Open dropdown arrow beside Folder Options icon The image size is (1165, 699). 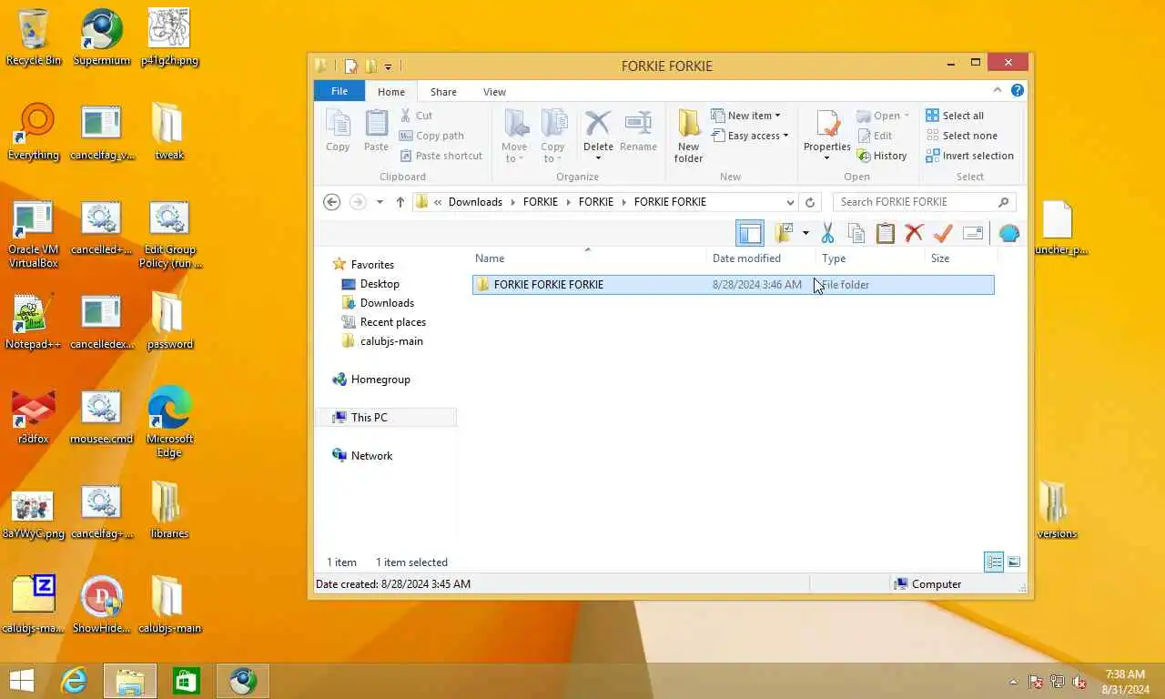[x=805, y=233]
